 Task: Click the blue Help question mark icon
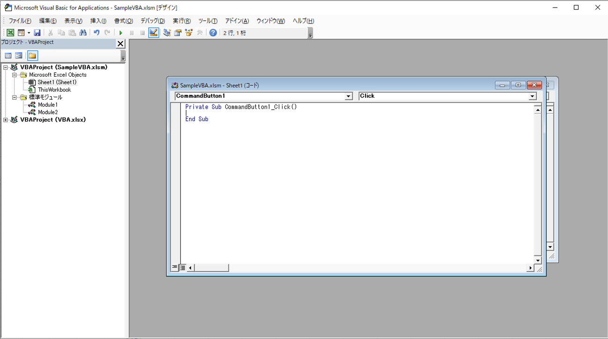click(213, 33)
